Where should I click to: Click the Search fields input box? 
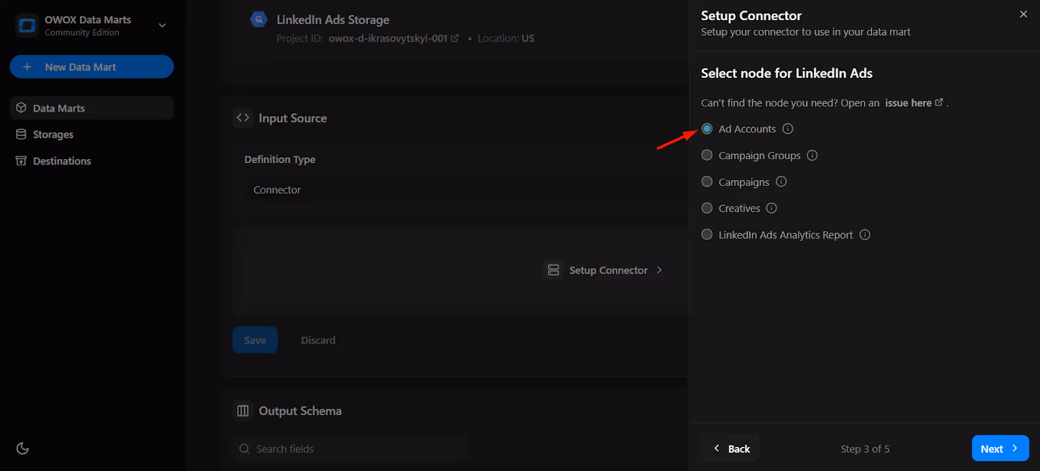tap(350, 449)
